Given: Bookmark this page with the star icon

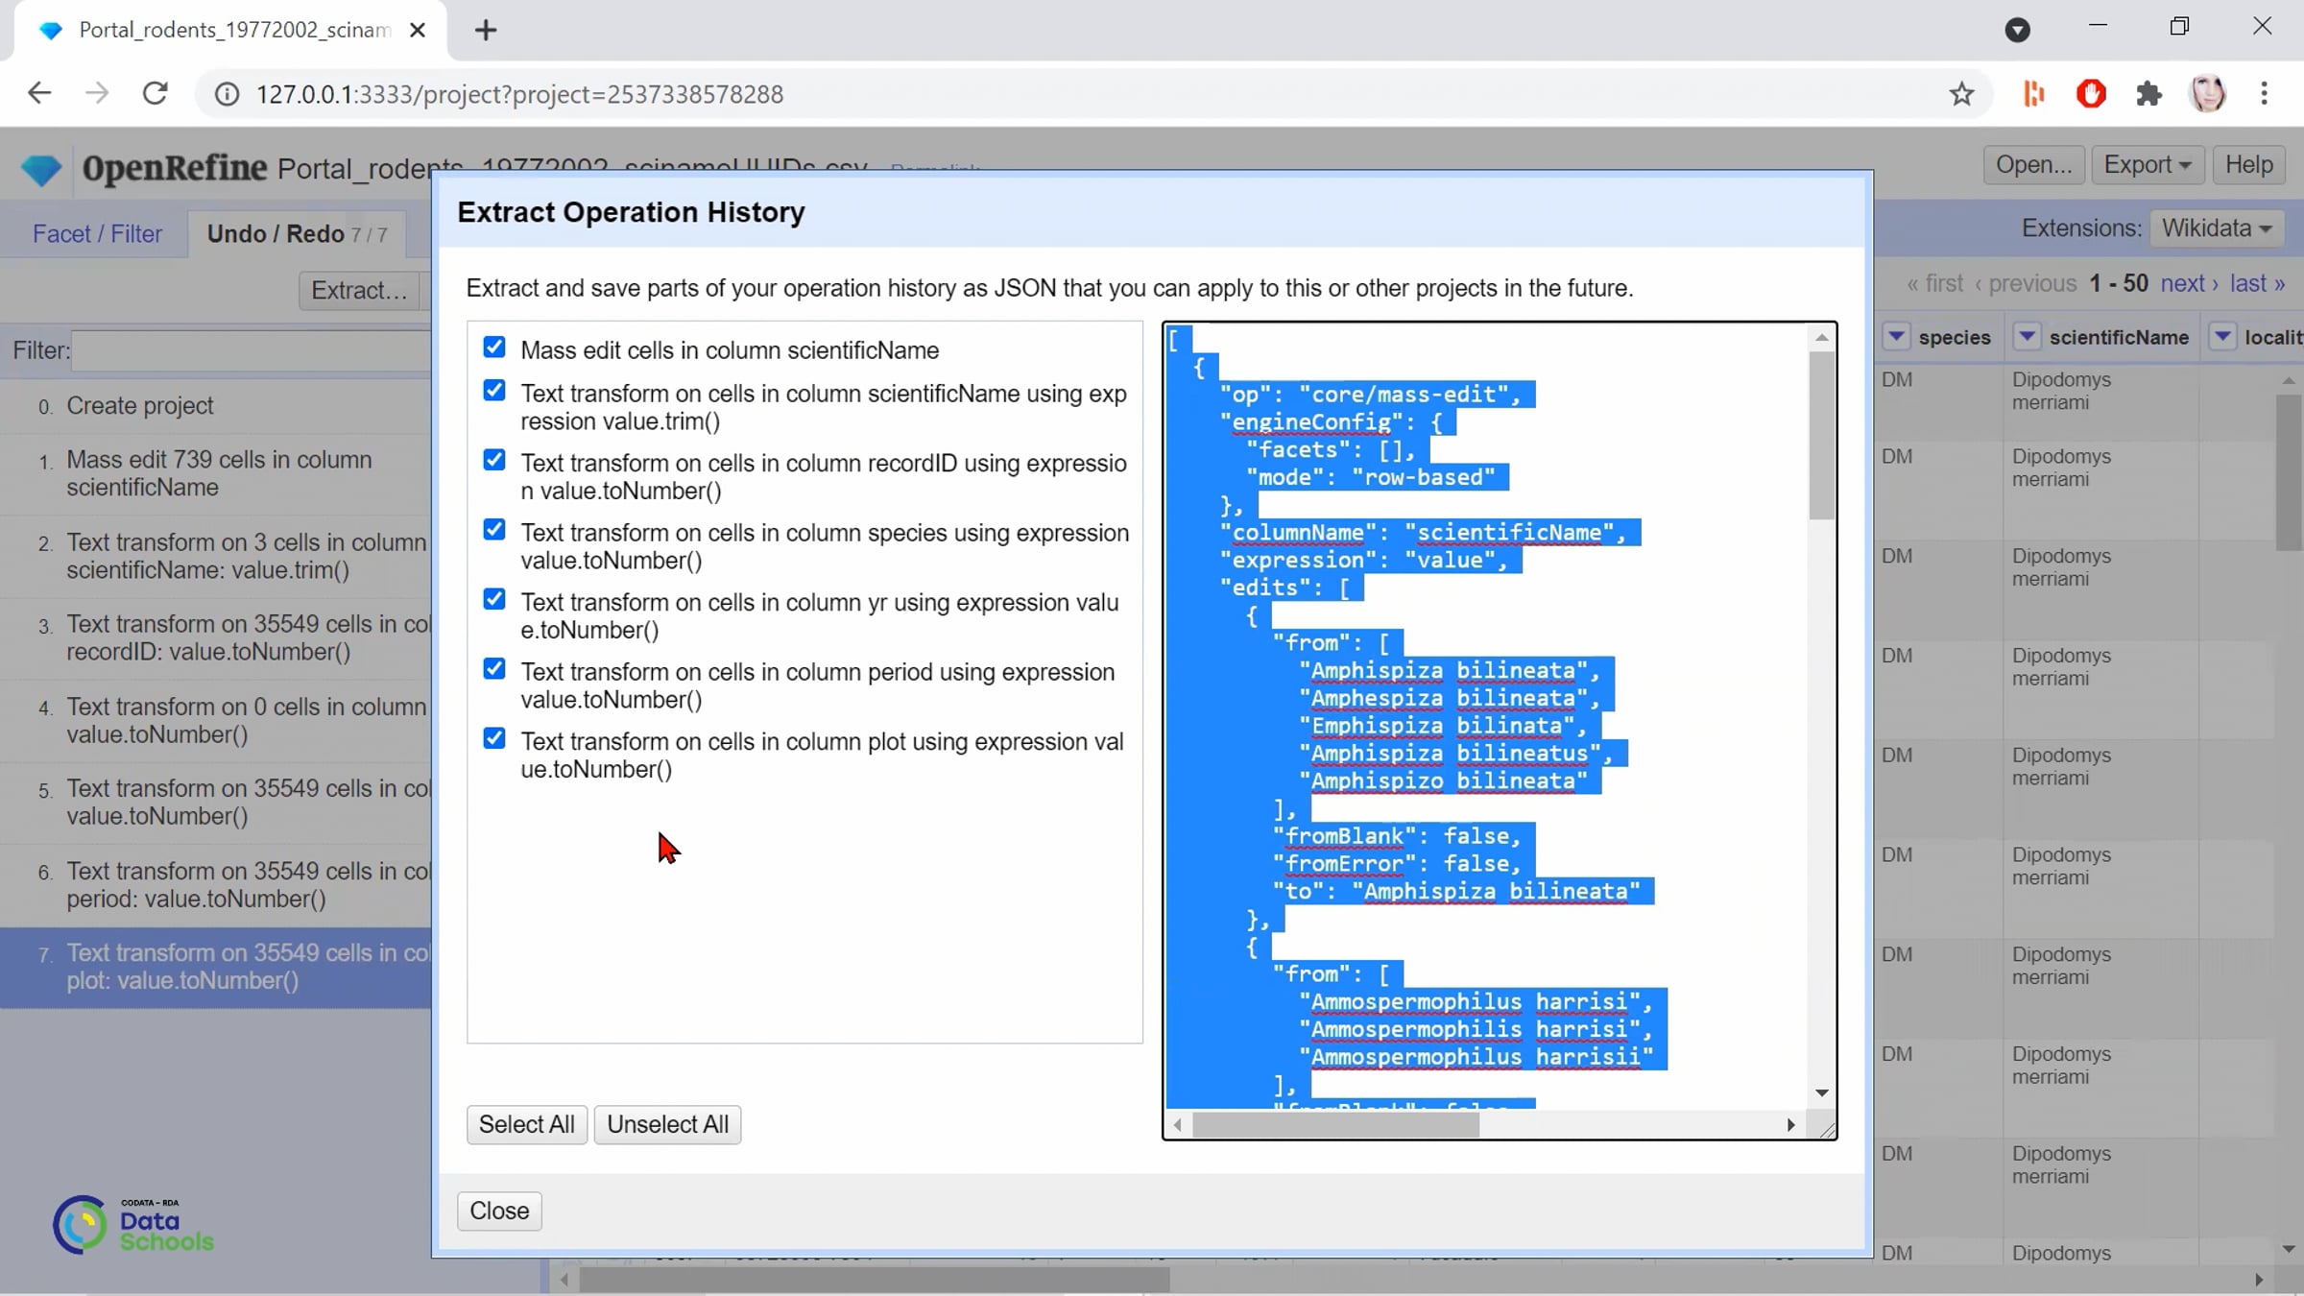Looking at the screenshot, I should (1961, 94).
